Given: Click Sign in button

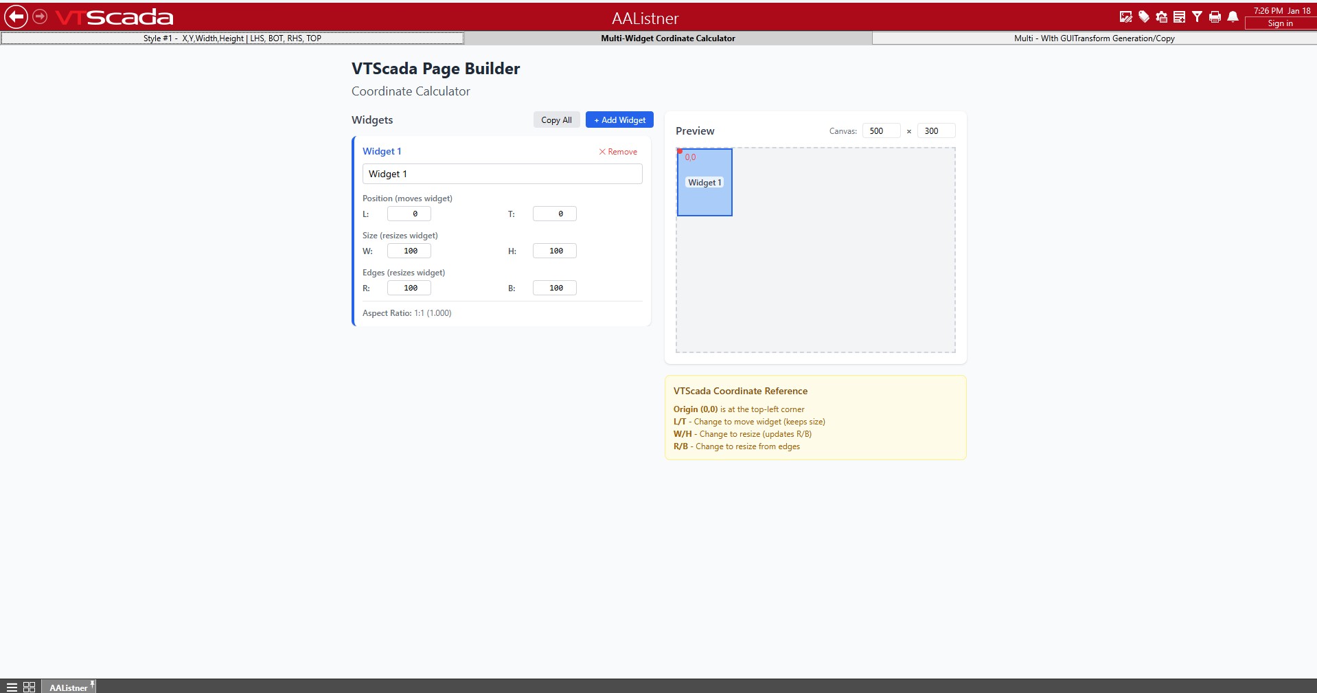Looking at the screenshot, I should click(1280, 23).
